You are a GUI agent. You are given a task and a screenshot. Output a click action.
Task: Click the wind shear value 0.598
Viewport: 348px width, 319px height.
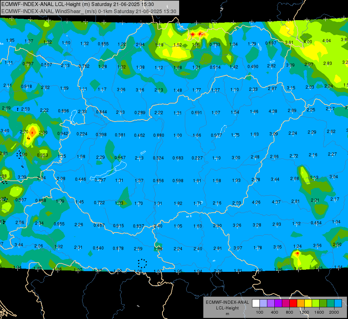click(178, 181)
